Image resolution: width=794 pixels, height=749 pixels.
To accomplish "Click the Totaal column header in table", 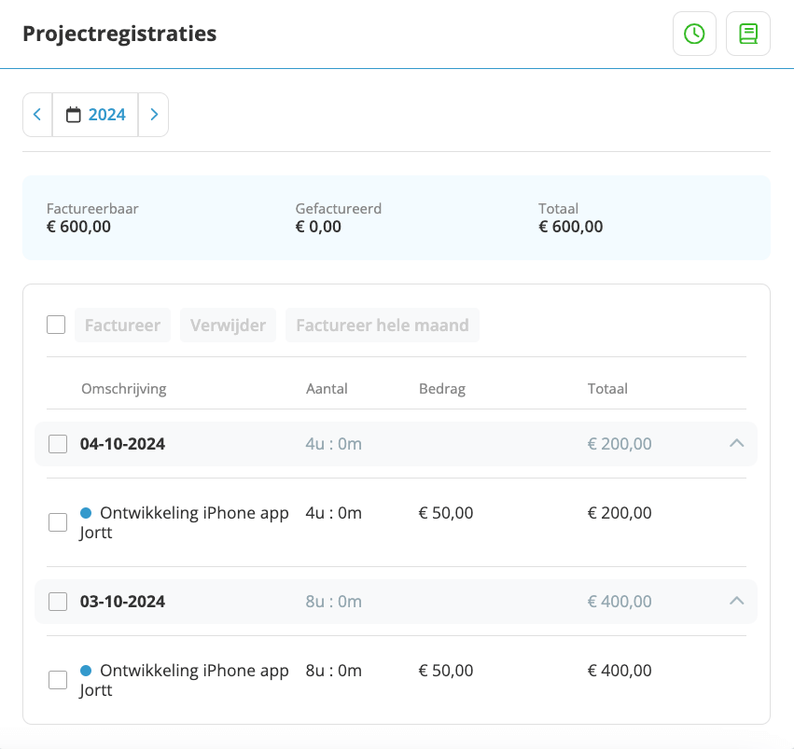I will point(607,389).
